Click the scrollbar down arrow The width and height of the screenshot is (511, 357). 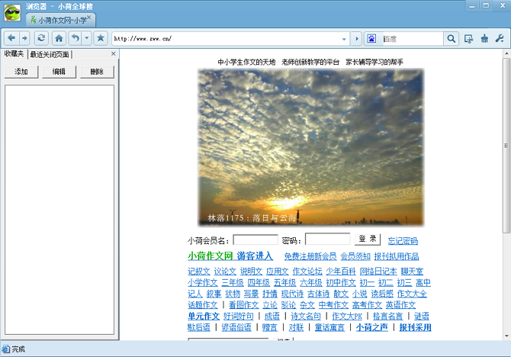tap(506, 336)
